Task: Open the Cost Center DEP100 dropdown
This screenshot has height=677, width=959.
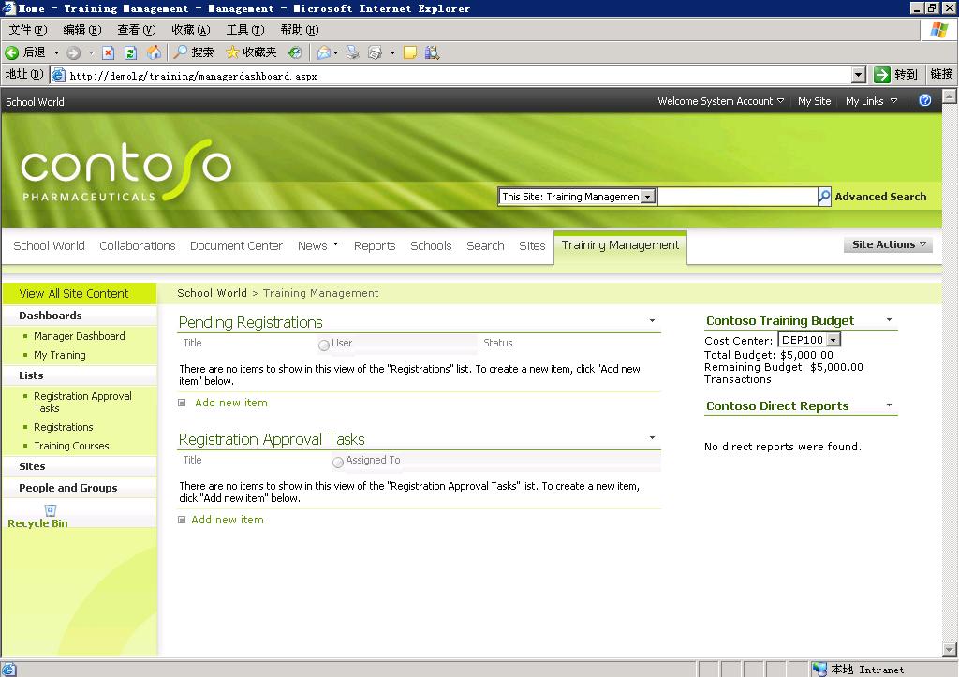Action: point(834,340)
